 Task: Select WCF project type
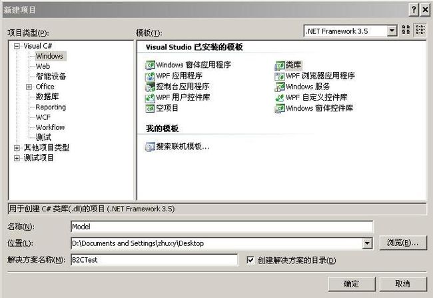(x=43, y=117)
